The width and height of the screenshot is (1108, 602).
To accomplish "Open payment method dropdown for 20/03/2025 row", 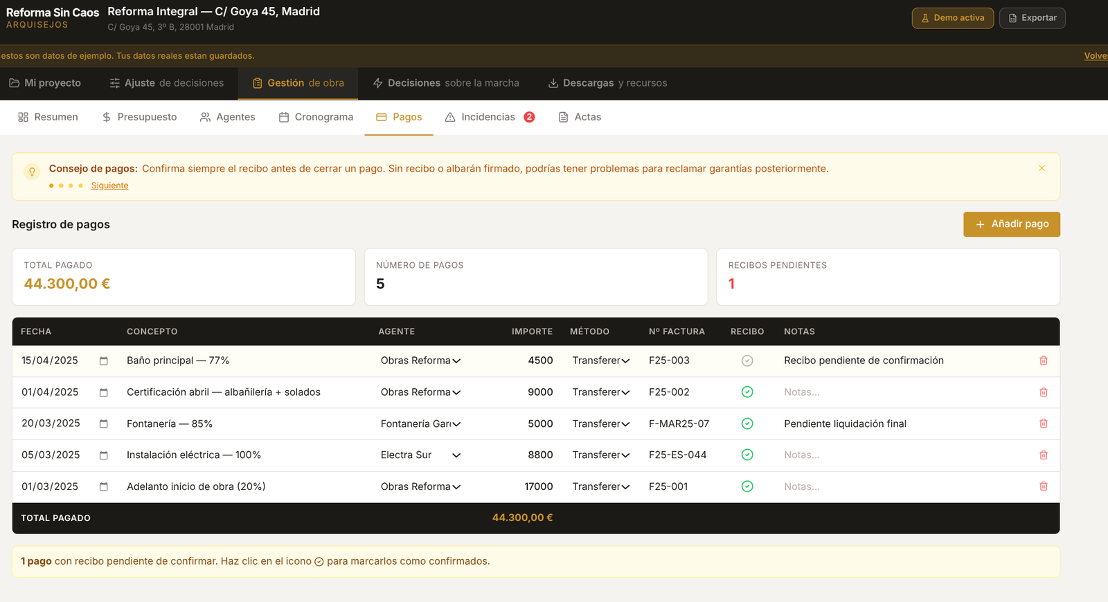I will (601, 423).
